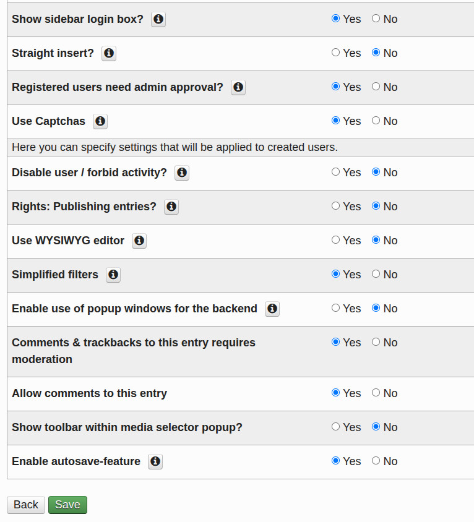Open info for backend popup windows setting
The height and width of the screenshot is (522, 474).
pos(272,309)
